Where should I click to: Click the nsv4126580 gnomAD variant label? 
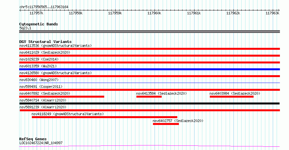(x=56, y=73)
